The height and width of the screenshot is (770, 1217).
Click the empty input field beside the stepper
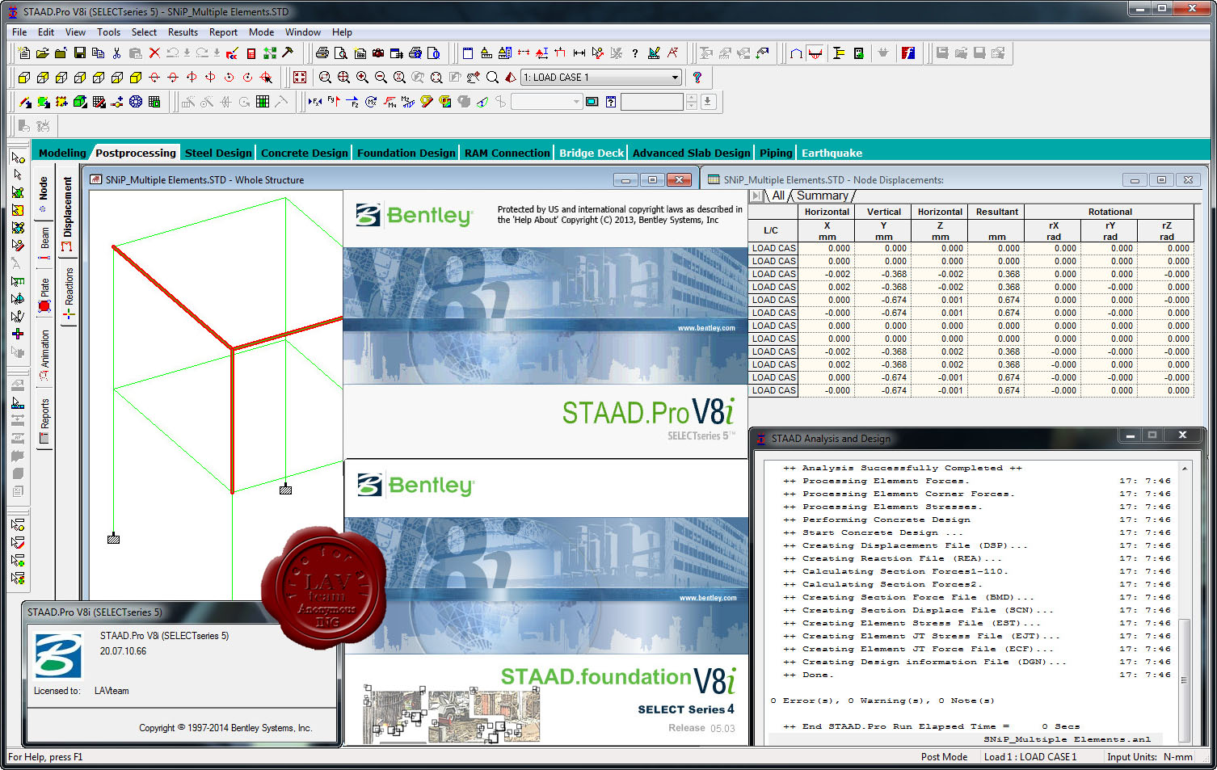[x=651, y=102]
